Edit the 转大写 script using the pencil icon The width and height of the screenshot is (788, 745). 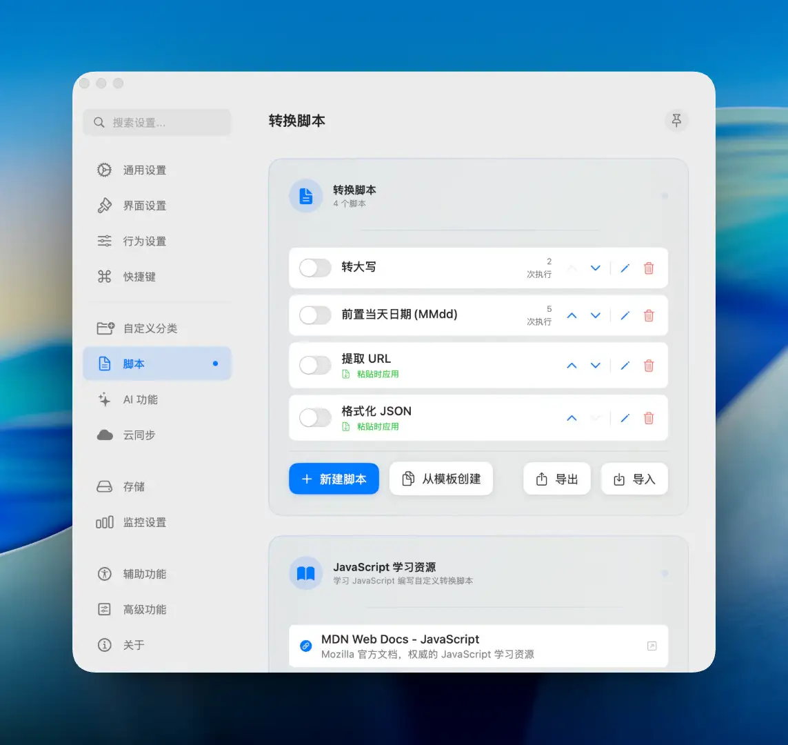point(625,268)
